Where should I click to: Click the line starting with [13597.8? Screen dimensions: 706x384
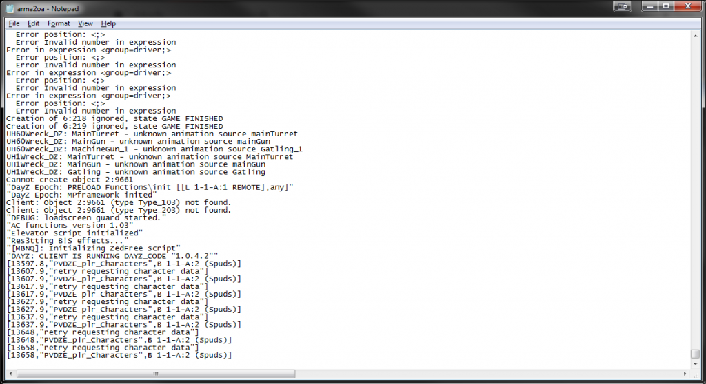coord(124,264)
